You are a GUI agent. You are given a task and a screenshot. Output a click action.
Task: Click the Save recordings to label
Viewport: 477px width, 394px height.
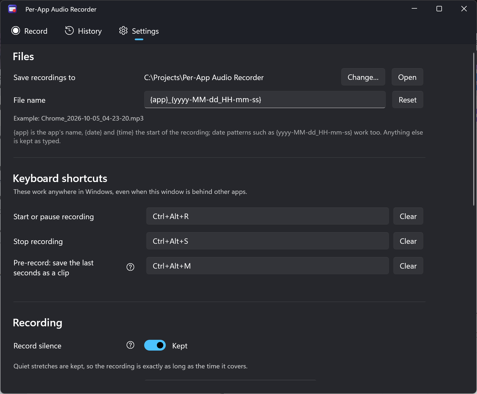click(x=45, y=78)
